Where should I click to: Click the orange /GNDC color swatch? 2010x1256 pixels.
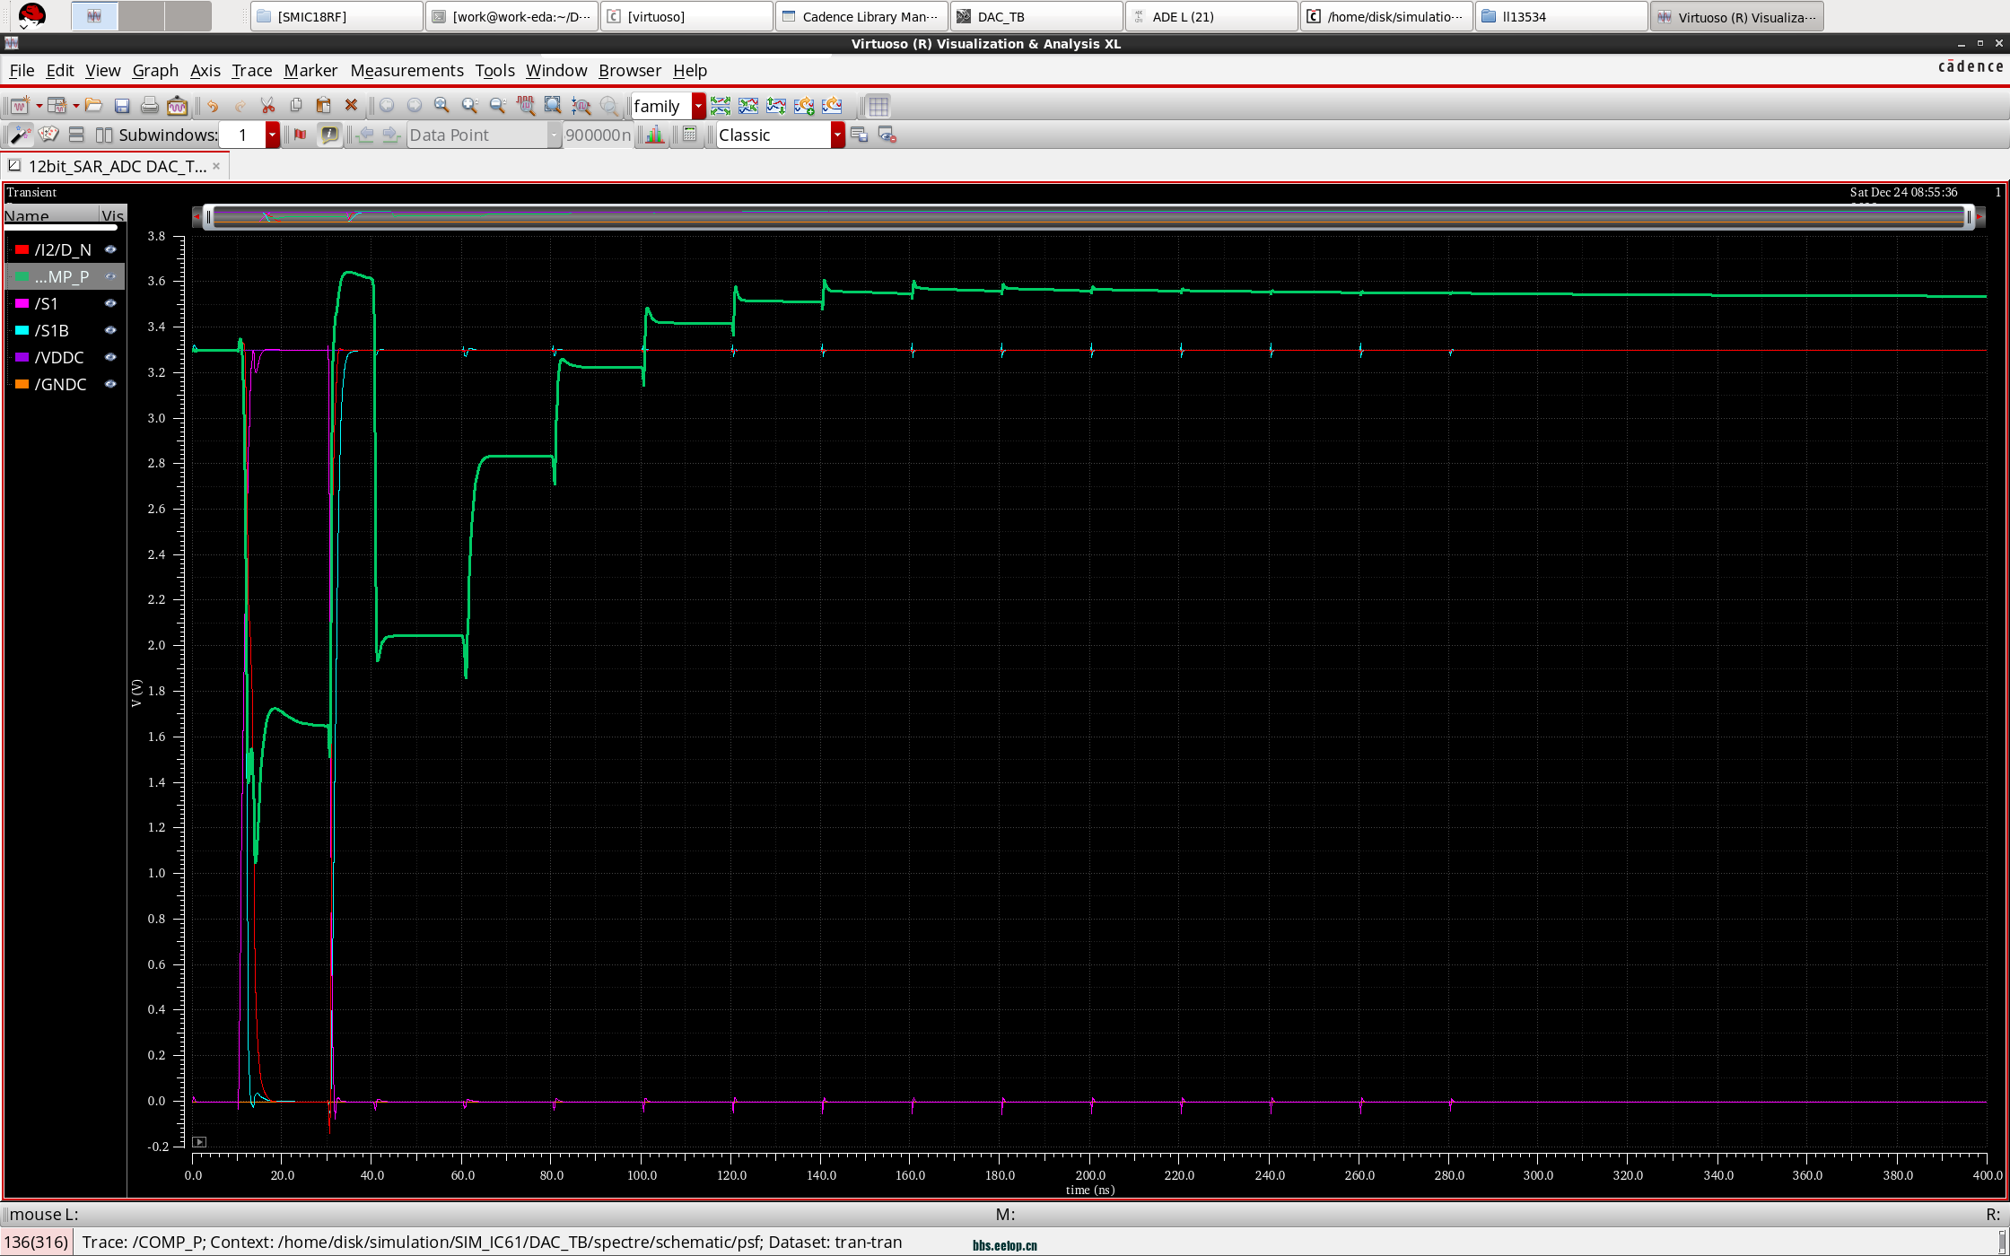coord(22,384)
